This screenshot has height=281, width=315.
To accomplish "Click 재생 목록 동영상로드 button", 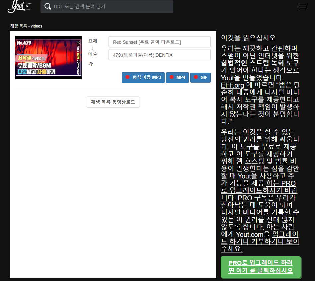I will click(x=113, y=102).
